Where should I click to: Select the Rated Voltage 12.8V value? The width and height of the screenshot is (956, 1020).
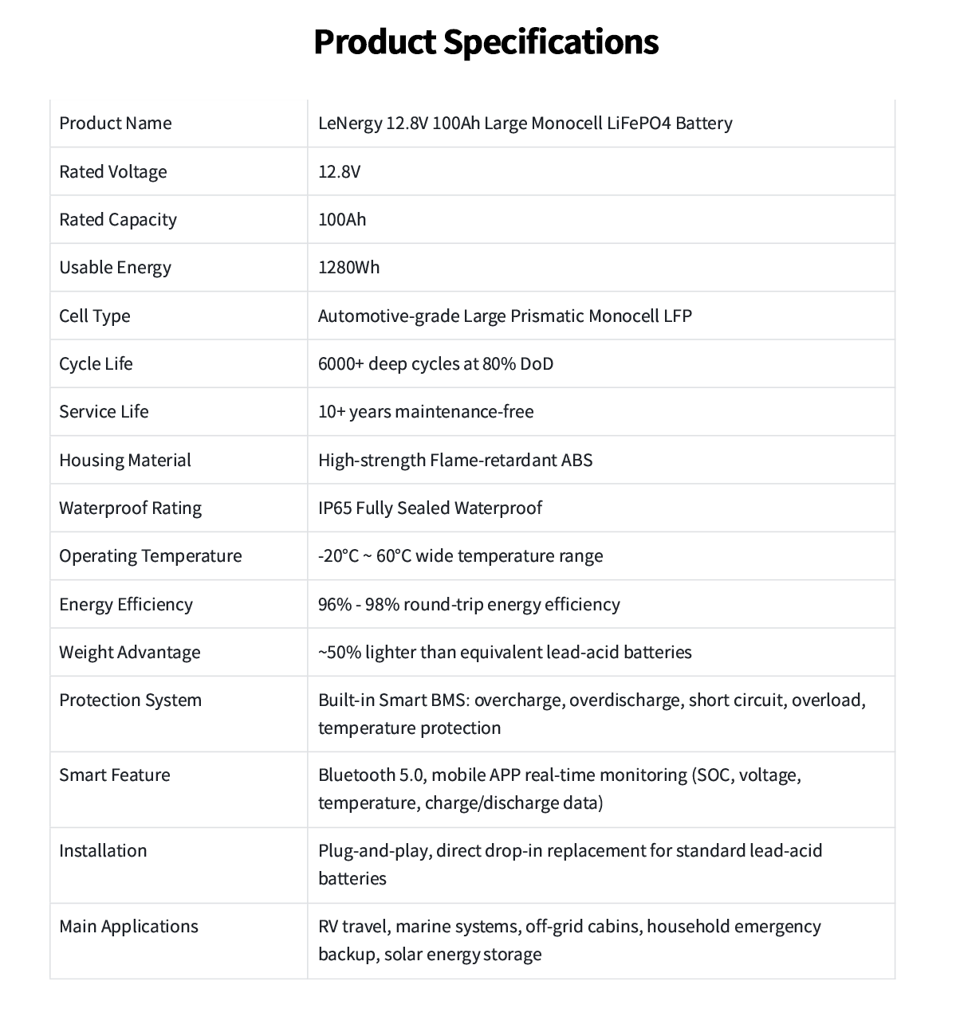339,171
